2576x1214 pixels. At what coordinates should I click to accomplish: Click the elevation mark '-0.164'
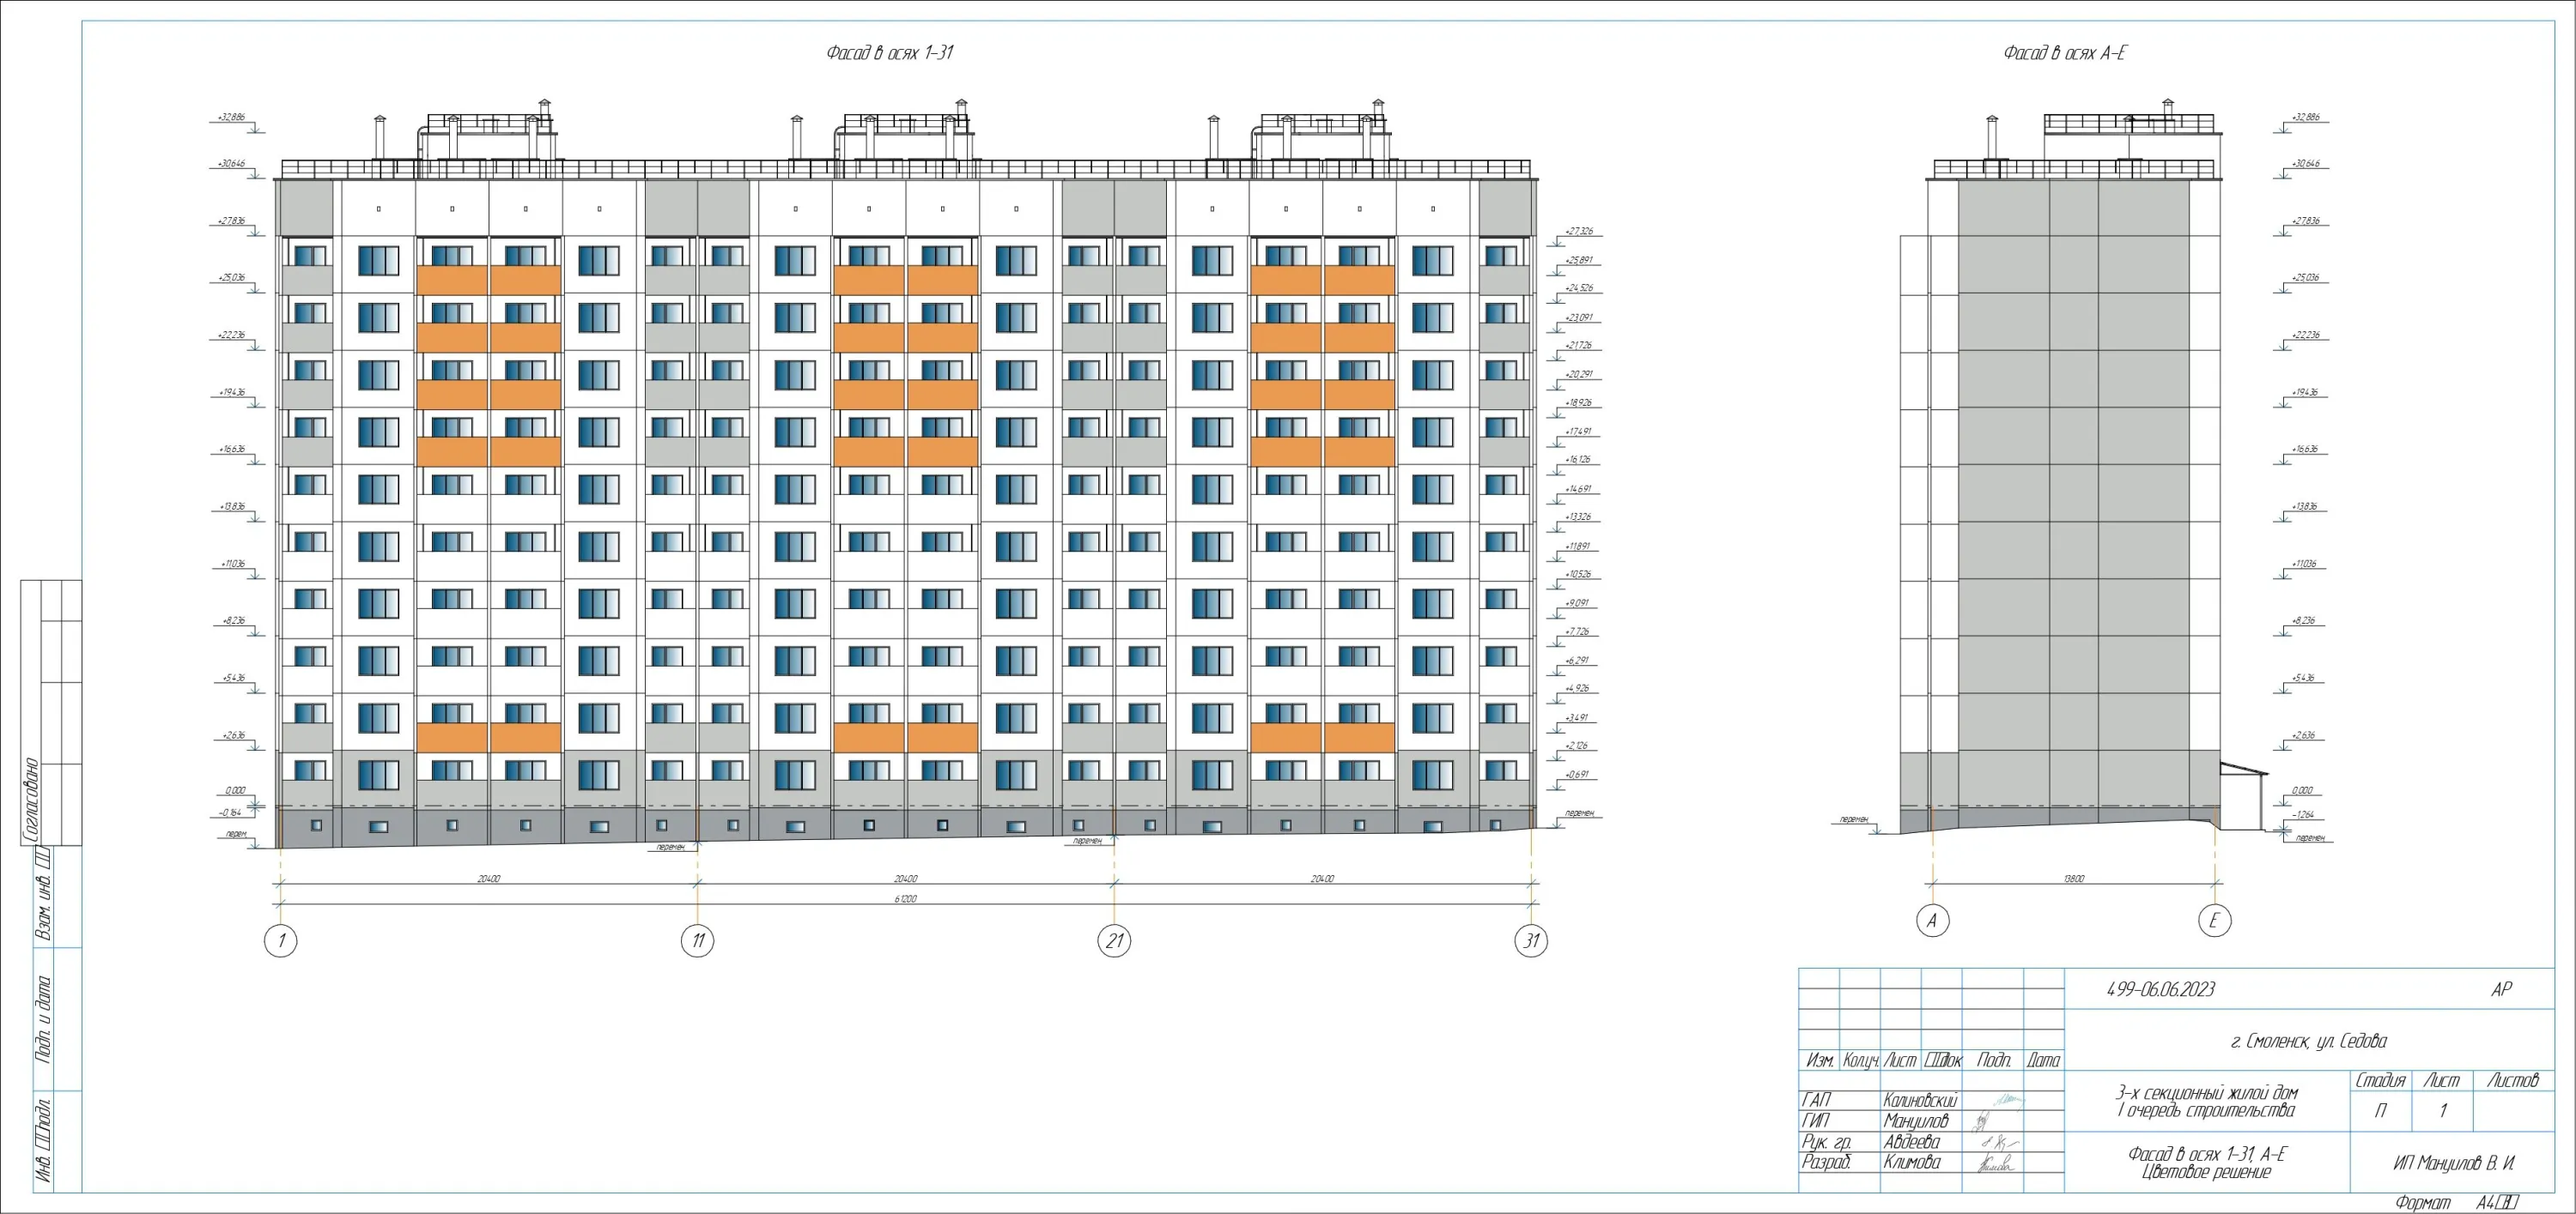[230, 812]
